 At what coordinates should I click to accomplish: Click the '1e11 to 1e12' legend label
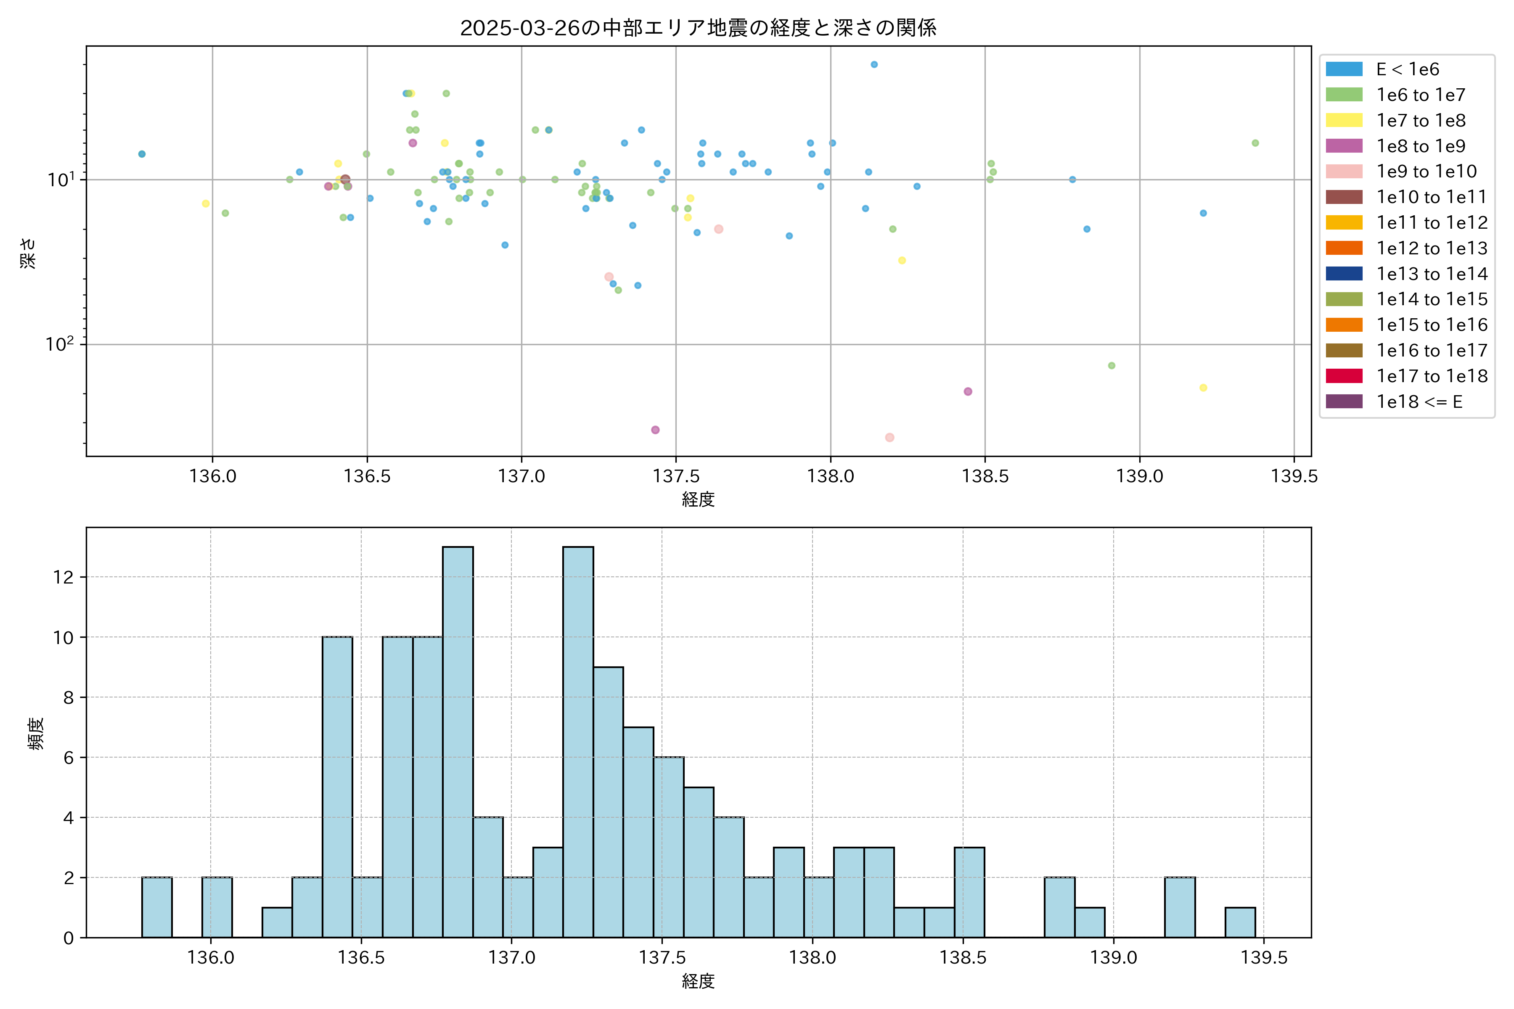(x=1432, y=223)
